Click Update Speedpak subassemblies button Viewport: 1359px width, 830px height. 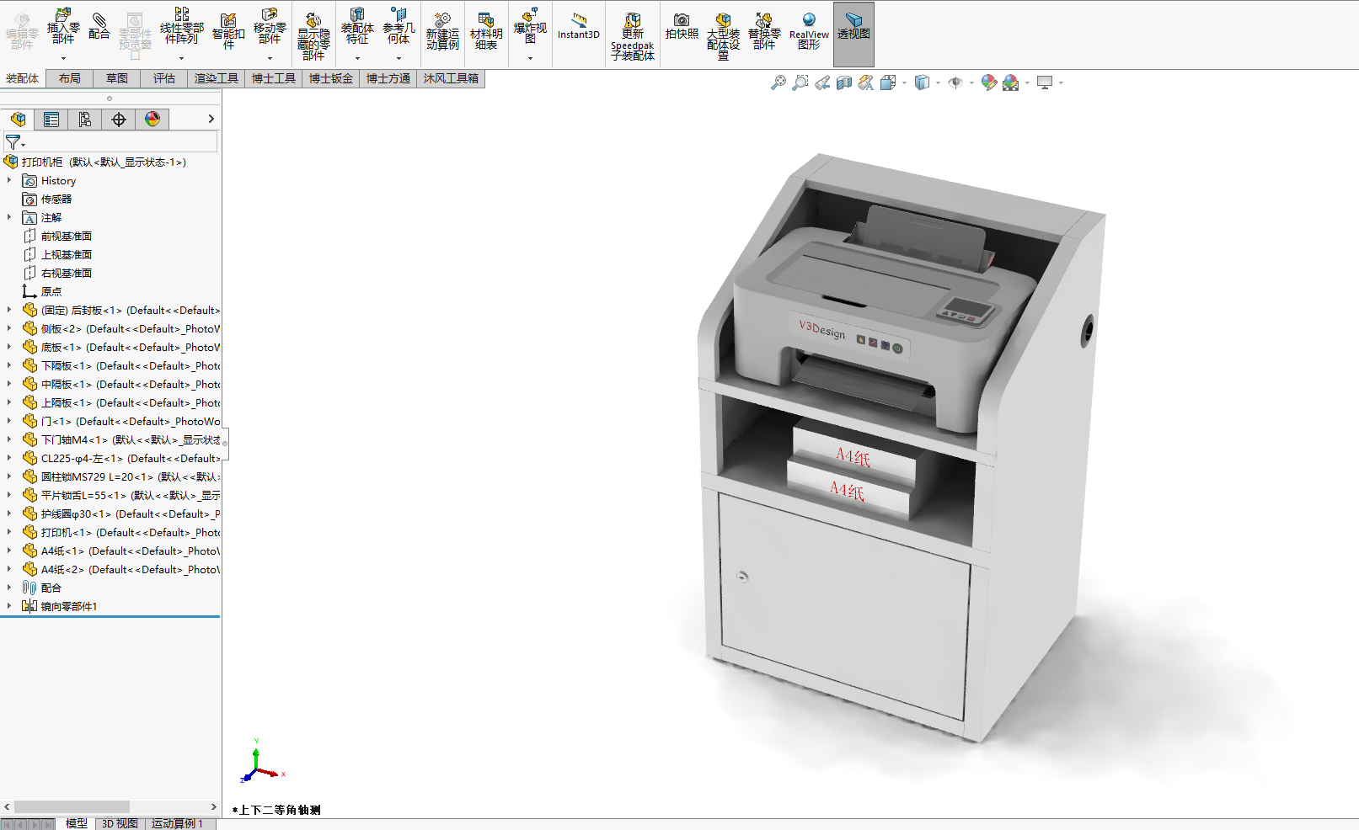click(x=633, y=36)
